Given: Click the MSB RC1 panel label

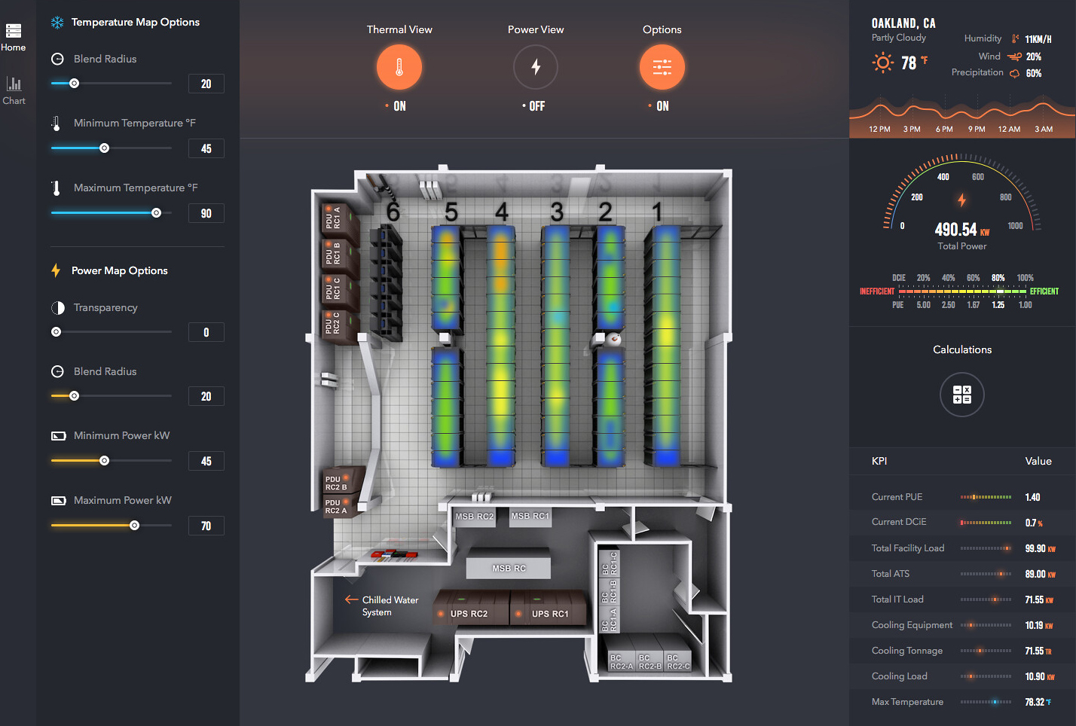Looking at the screenshot, I should [530, 516].
